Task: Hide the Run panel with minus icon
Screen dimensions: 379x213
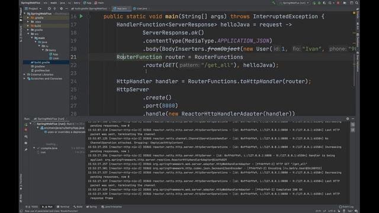Action: click(353, 119)
